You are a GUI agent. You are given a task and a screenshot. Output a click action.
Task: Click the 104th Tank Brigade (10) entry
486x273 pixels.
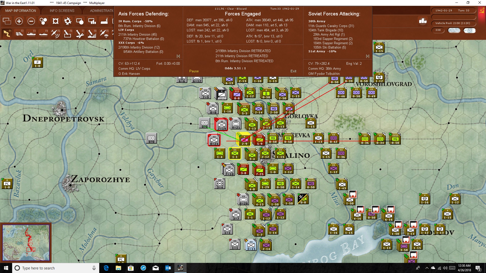point(326,30)
